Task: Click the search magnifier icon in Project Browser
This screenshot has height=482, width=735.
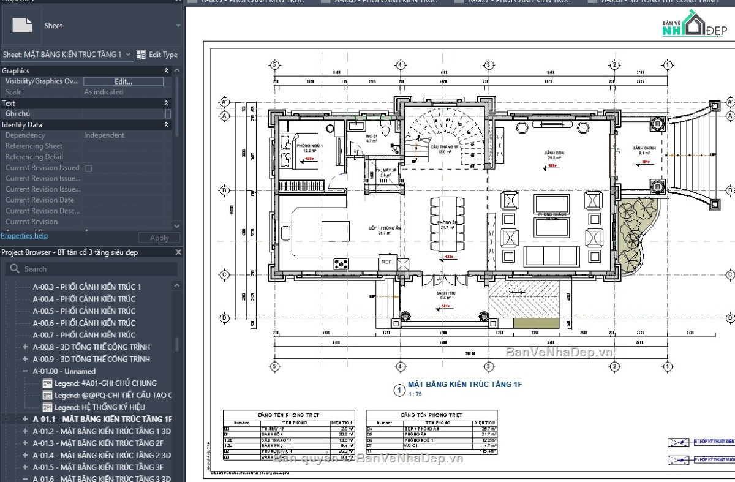Action: [13, 269]
